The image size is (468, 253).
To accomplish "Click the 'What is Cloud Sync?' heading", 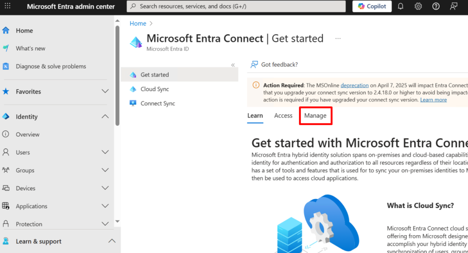I will [420, 205].
